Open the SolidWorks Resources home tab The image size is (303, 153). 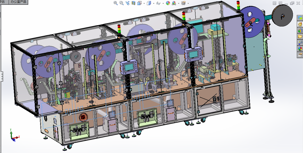point(300,24)
